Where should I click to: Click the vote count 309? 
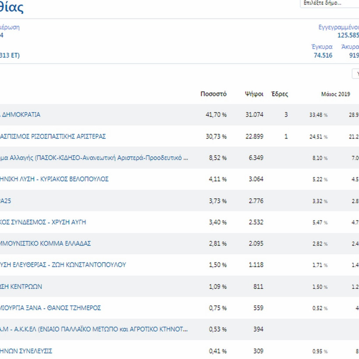(258, 351)
